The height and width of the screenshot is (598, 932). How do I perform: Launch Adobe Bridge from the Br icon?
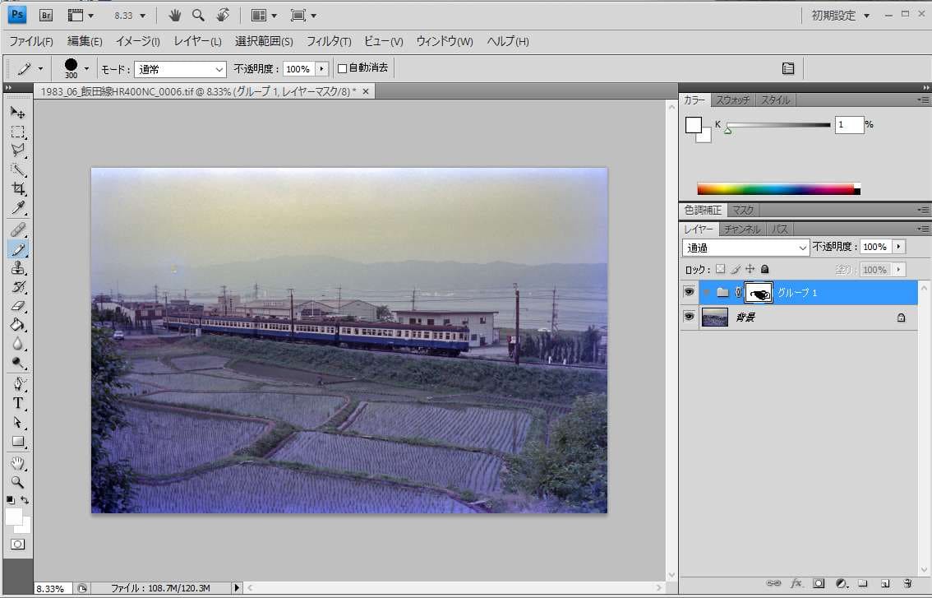pyautogui.click(x=47, y=15)
